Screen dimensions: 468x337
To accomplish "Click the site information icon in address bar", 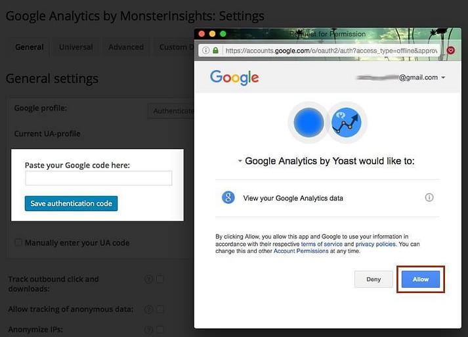I will pyautogui.click(x=205, y=51).
